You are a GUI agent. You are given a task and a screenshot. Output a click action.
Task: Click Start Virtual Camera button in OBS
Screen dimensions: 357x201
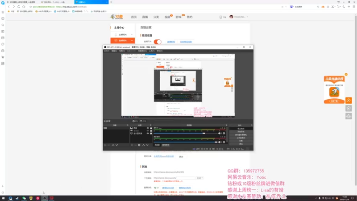click(x=241, y=135)
